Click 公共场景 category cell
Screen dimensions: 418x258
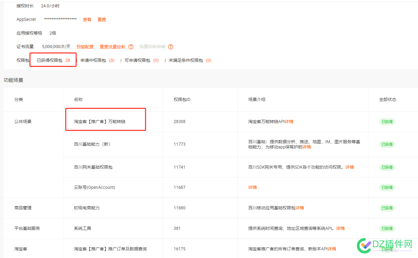[x=23, y=122]
